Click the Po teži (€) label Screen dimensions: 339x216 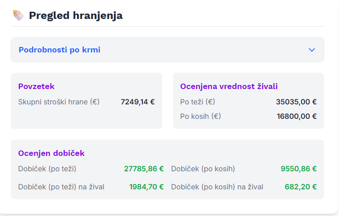coord(198,102)
